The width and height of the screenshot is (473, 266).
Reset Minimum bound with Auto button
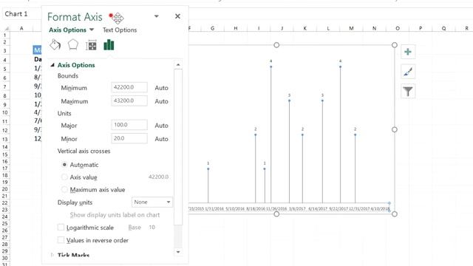(161, 88)
